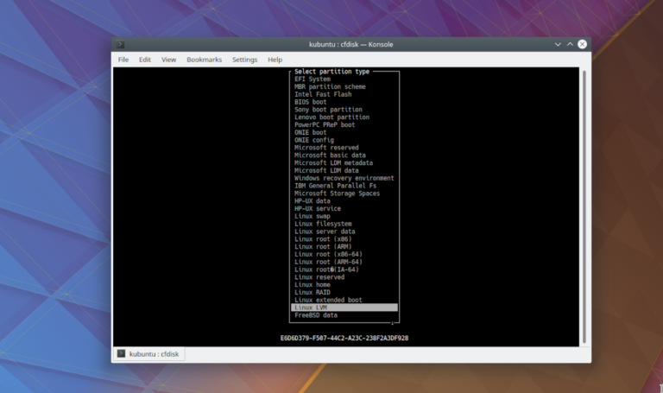Open the Edit menu
The height and width of the screenshot is (393, 663).
point(145,60)
